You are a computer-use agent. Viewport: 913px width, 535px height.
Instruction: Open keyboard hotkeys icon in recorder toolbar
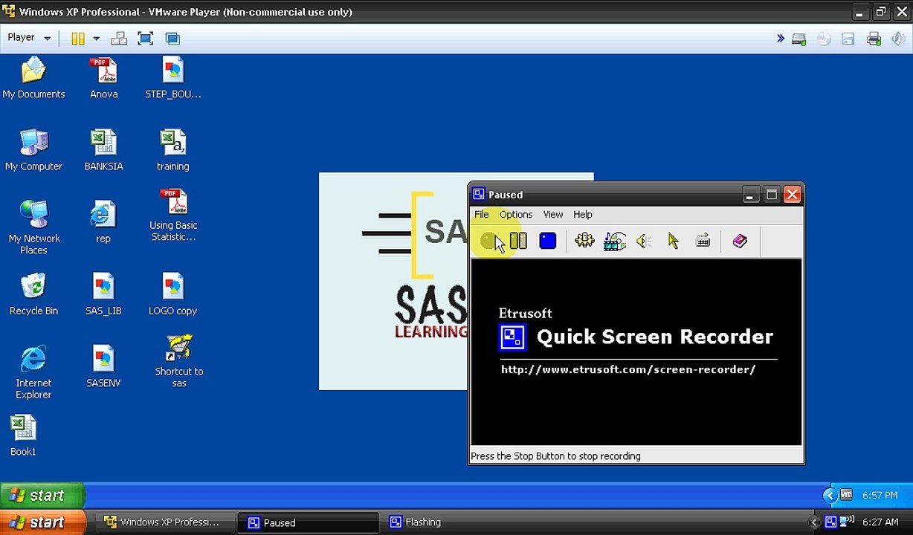tap(703, 241)
